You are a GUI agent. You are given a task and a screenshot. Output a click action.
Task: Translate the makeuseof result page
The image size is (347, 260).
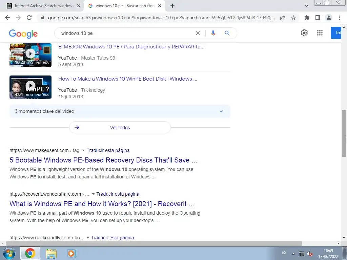pyautogui.click(x=108, y=150)
